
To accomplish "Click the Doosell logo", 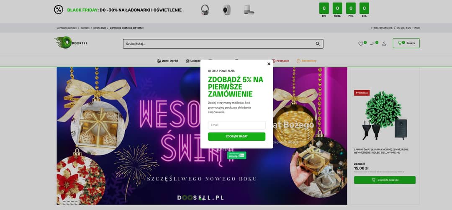I will point(71,43).
